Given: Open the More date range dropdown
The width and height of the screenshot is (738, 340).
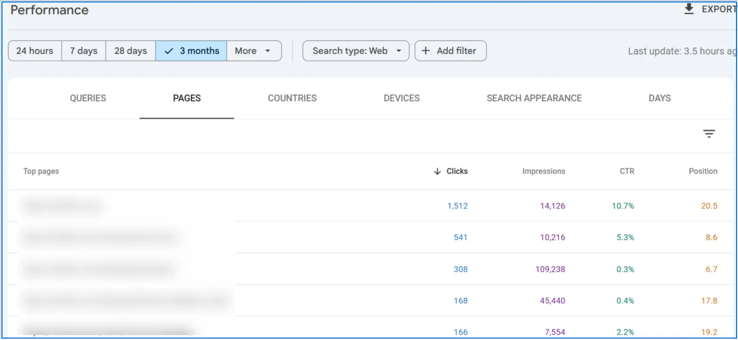Looking at the screenshot, I should tap(254, 50).
